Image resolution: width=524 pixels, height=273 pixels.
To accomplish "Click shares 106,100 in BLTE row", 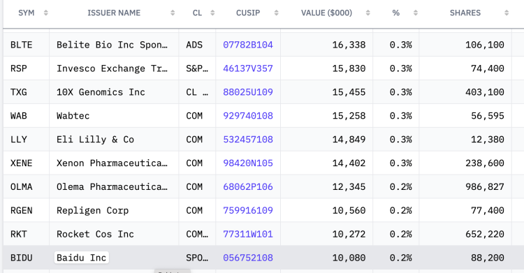I will 485,45.
